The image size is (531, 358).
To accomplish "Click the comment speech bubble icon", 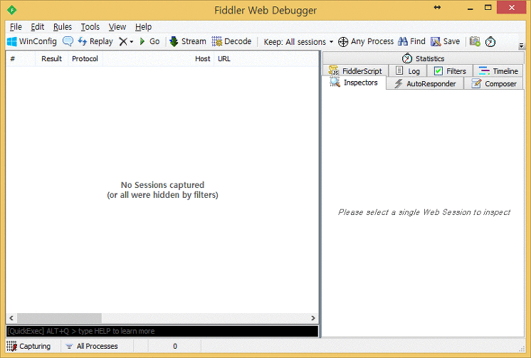I will tap(68, 41).
